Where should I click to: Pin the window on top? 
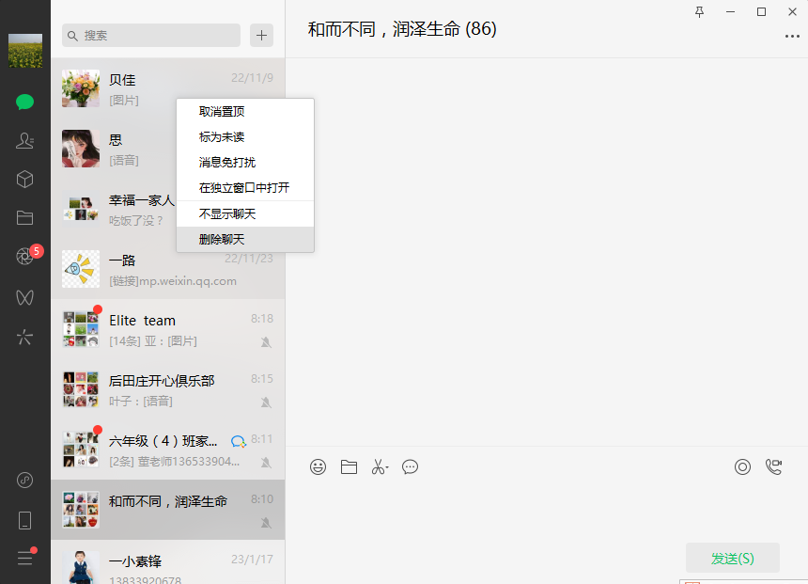699,12
